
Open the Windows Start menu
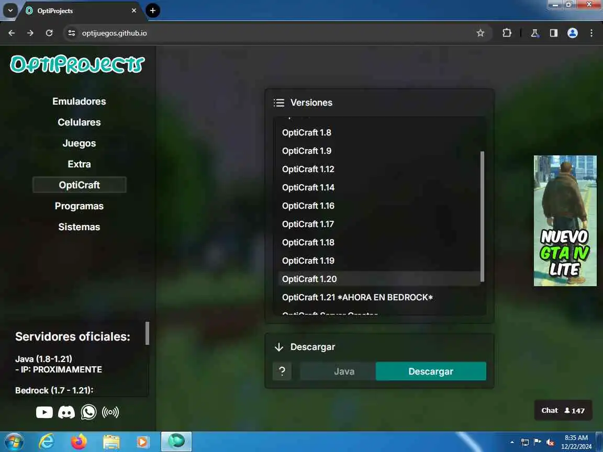tap(14, 442)
